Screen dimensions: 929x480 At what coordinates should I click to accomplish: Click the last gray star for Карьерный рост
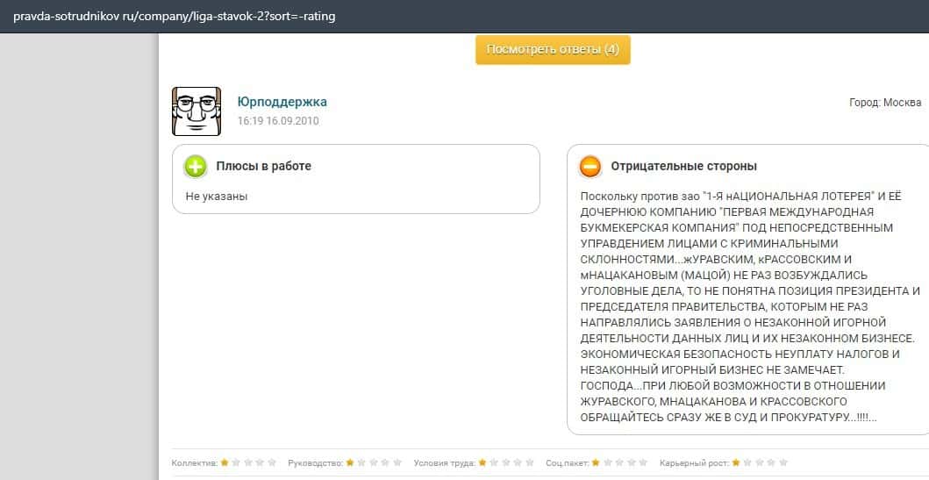(x=783, y=462)
